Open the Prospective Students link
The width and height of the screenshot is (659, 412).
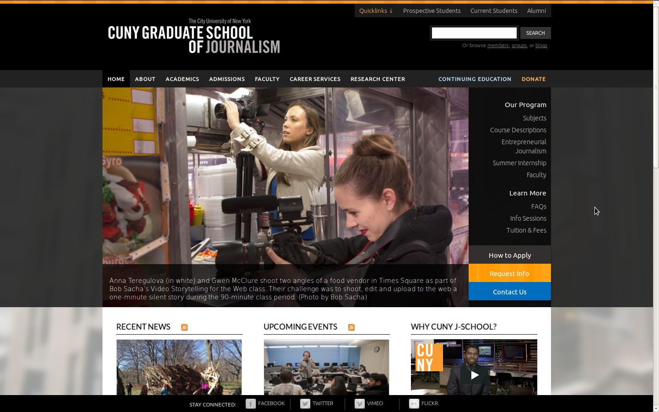tap(432, 11)
